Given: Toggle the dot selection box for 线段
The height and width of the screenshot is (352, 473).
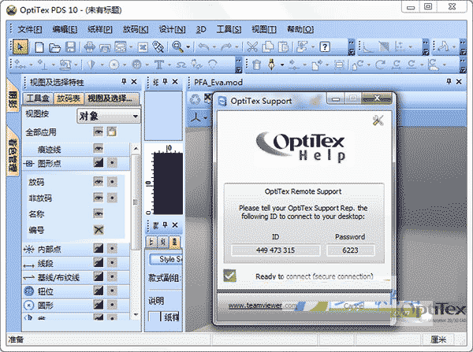Looking at the screenshot, I should 113,263.
